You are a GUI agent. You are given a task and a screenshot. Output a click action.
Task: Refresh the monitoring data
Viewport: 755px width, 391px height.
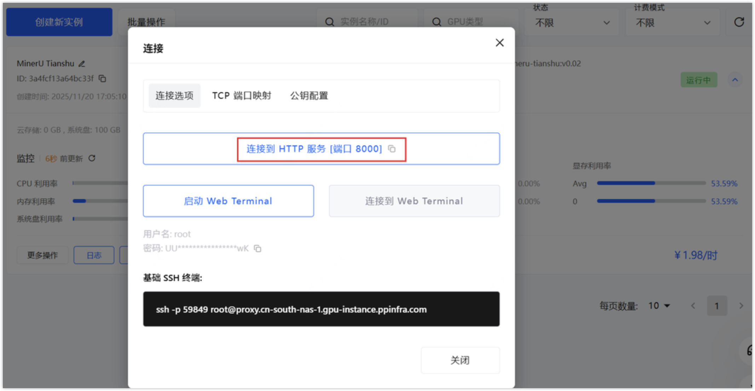click(92, 158)
